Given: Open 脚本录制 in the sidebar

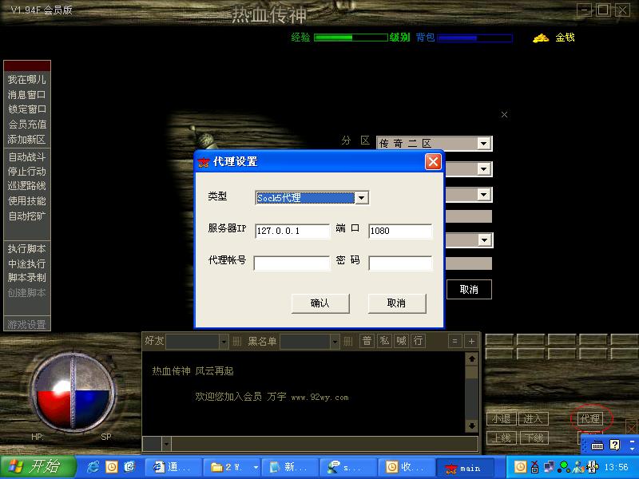Looking at the screenshot, I should pyautogui.click(x=27, y=278).
